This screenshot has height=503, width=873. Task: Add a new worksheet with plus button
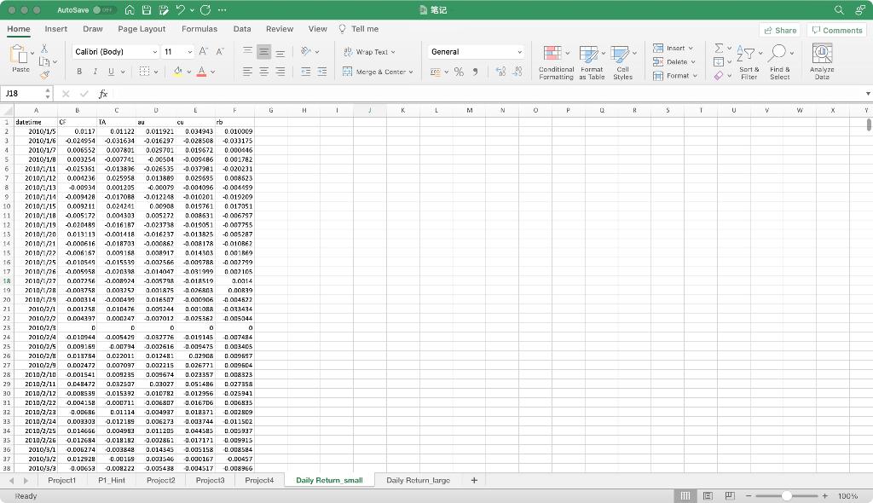pyautogui.click(x=474, y=480)
